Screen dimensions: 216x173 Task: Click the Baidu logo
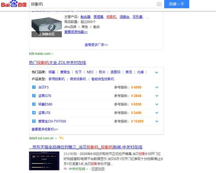tap(13, 4)
